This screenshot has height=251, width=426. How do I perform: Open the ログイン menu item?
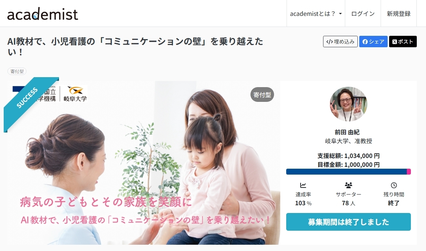pyautogui.click(x=363, y=14)
